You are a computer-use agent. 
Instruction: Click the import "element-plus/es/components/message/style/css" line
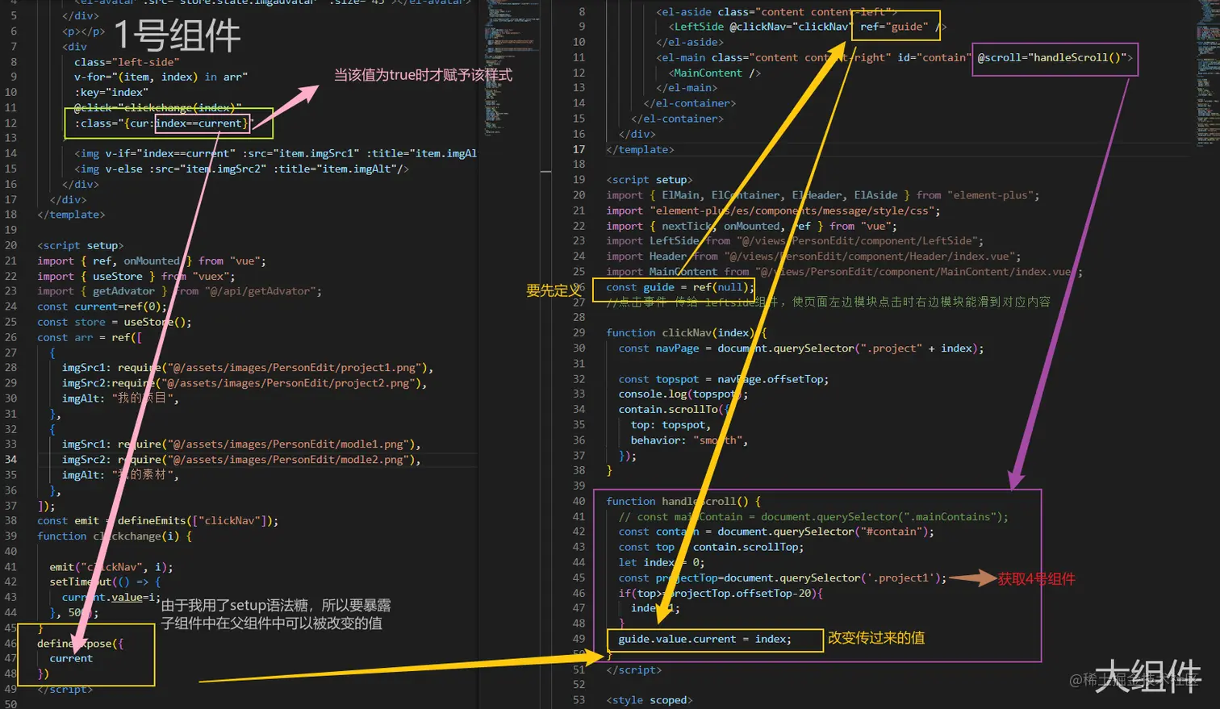[774, 211]
